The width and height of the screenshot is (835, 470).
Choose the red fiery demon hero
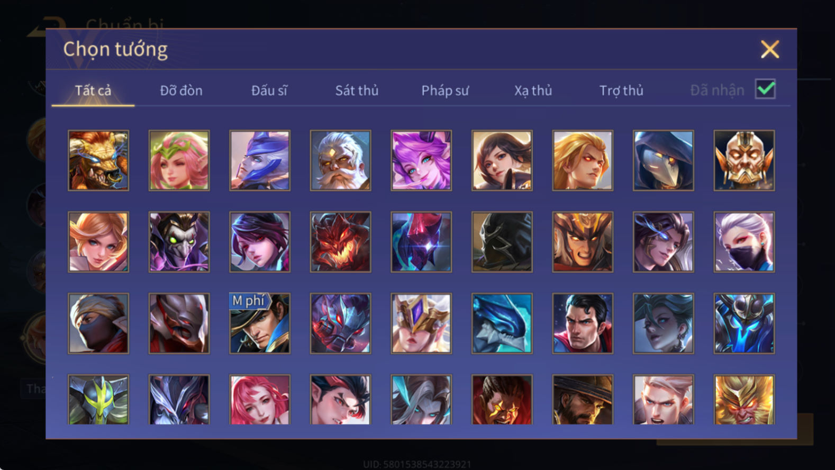pos(340,242)
